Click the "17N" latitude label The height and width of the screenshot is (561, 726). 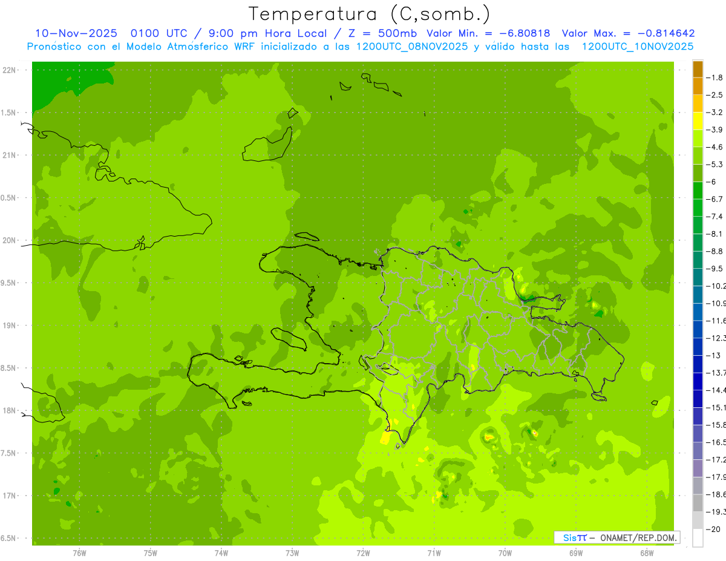coord(9,496)
